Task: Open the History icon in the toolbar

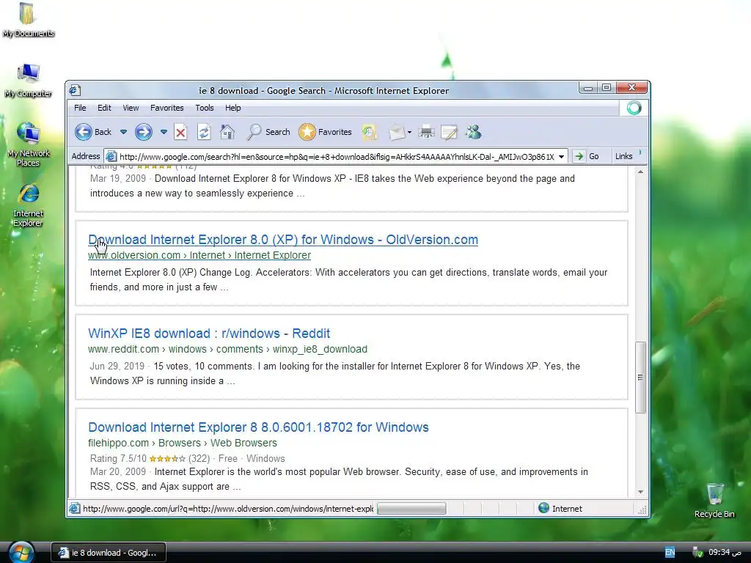Action: (369, 132)
